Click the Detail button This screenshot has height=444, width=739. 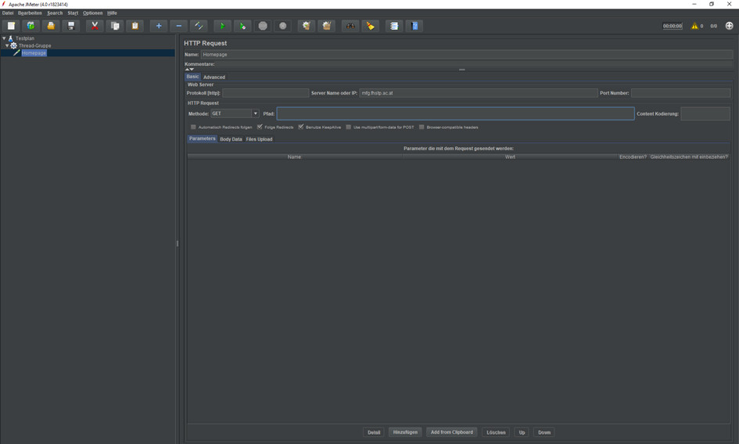pyautogui.click(x=374, y=432)
